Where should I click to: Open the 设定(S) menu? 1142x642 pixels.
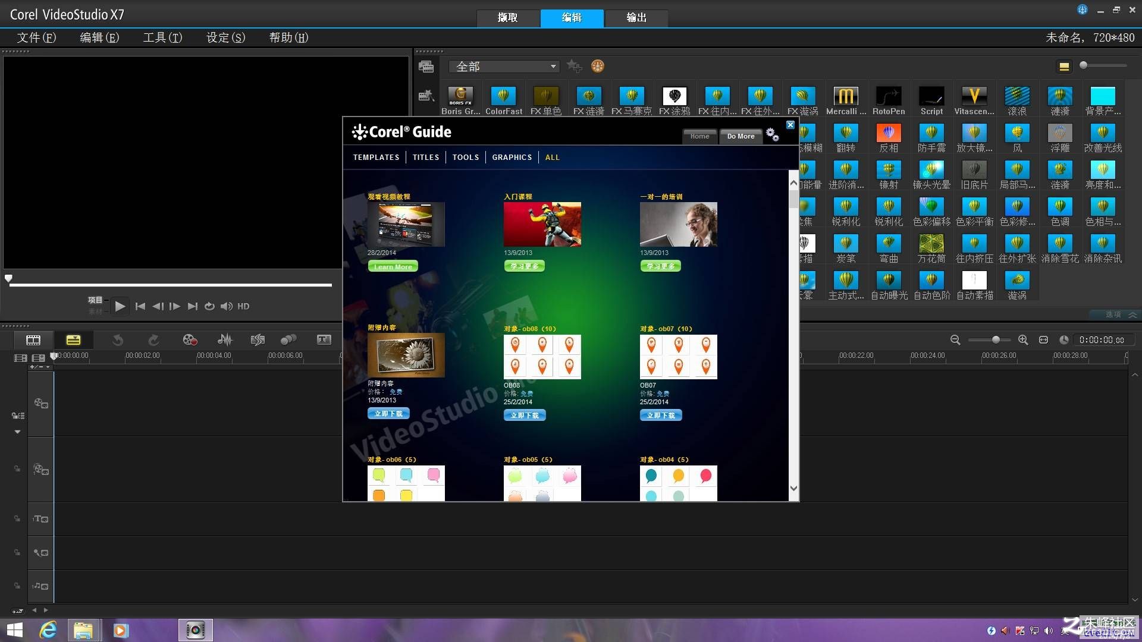225,37
